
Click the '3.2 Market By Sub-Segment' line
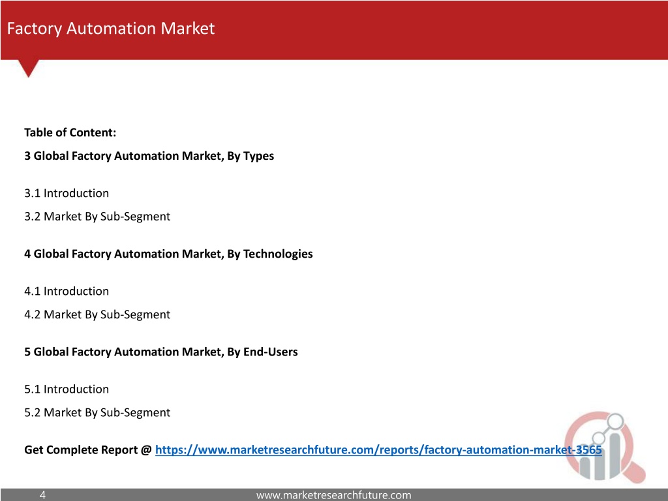tap(97, 217)
